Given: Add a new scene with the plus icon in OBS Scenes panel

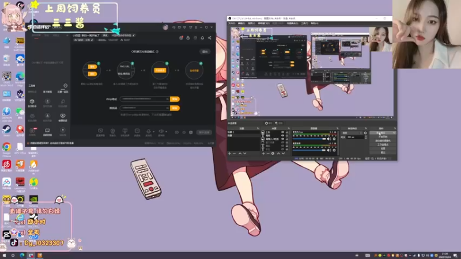Looking at the screenshot, I should [229, 154].
